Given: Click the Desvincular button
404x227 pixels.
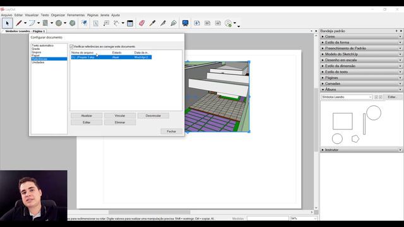Looking at the screenshot, I should pyautogui.click(x=153, y=116).
